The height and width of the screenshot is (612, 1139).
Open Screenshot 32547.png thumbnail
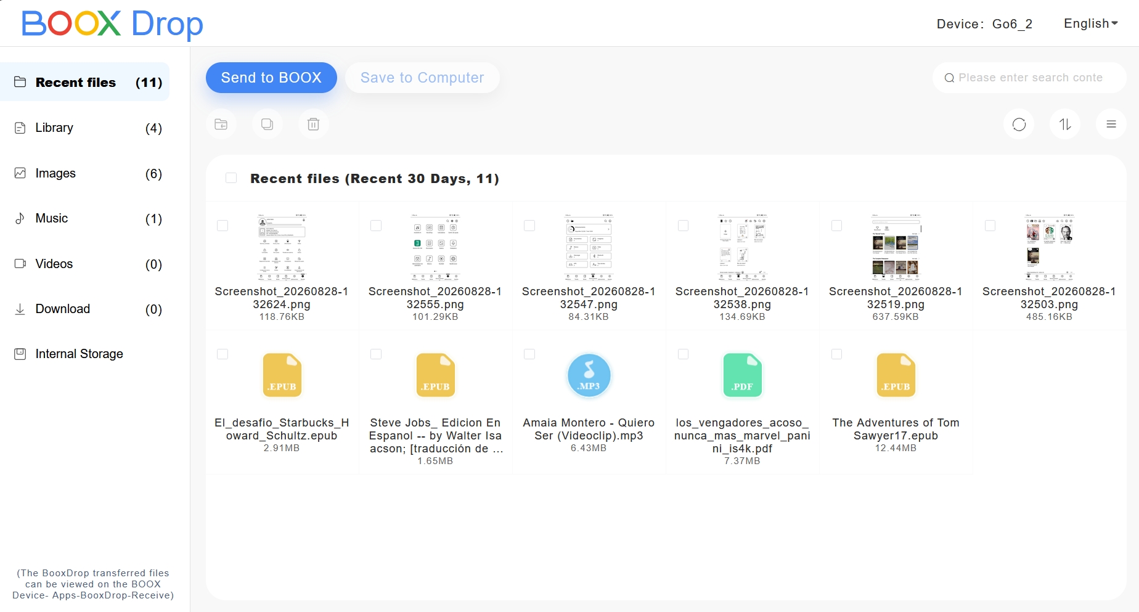(589, 247)
